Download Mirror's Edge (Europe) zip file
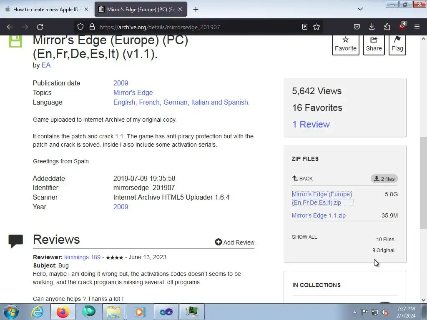 (322, 198)
